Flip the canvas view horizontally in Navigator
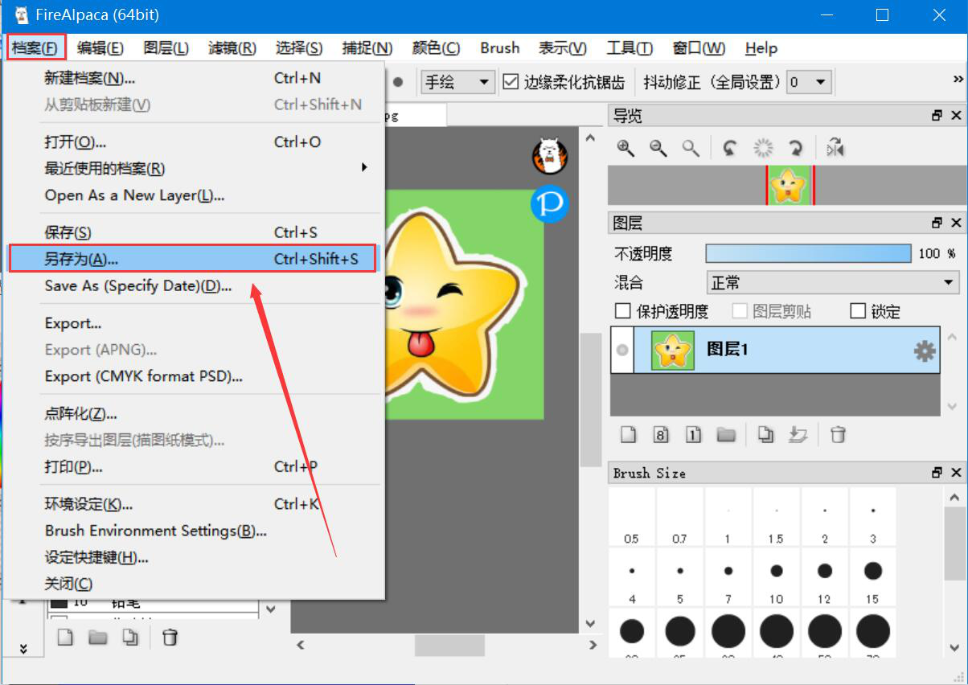 835,148
